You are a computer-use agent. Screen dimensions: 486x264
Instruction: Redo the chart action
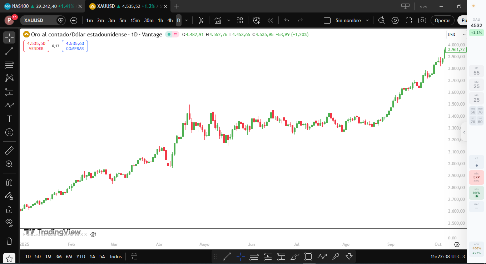[300, 20]
